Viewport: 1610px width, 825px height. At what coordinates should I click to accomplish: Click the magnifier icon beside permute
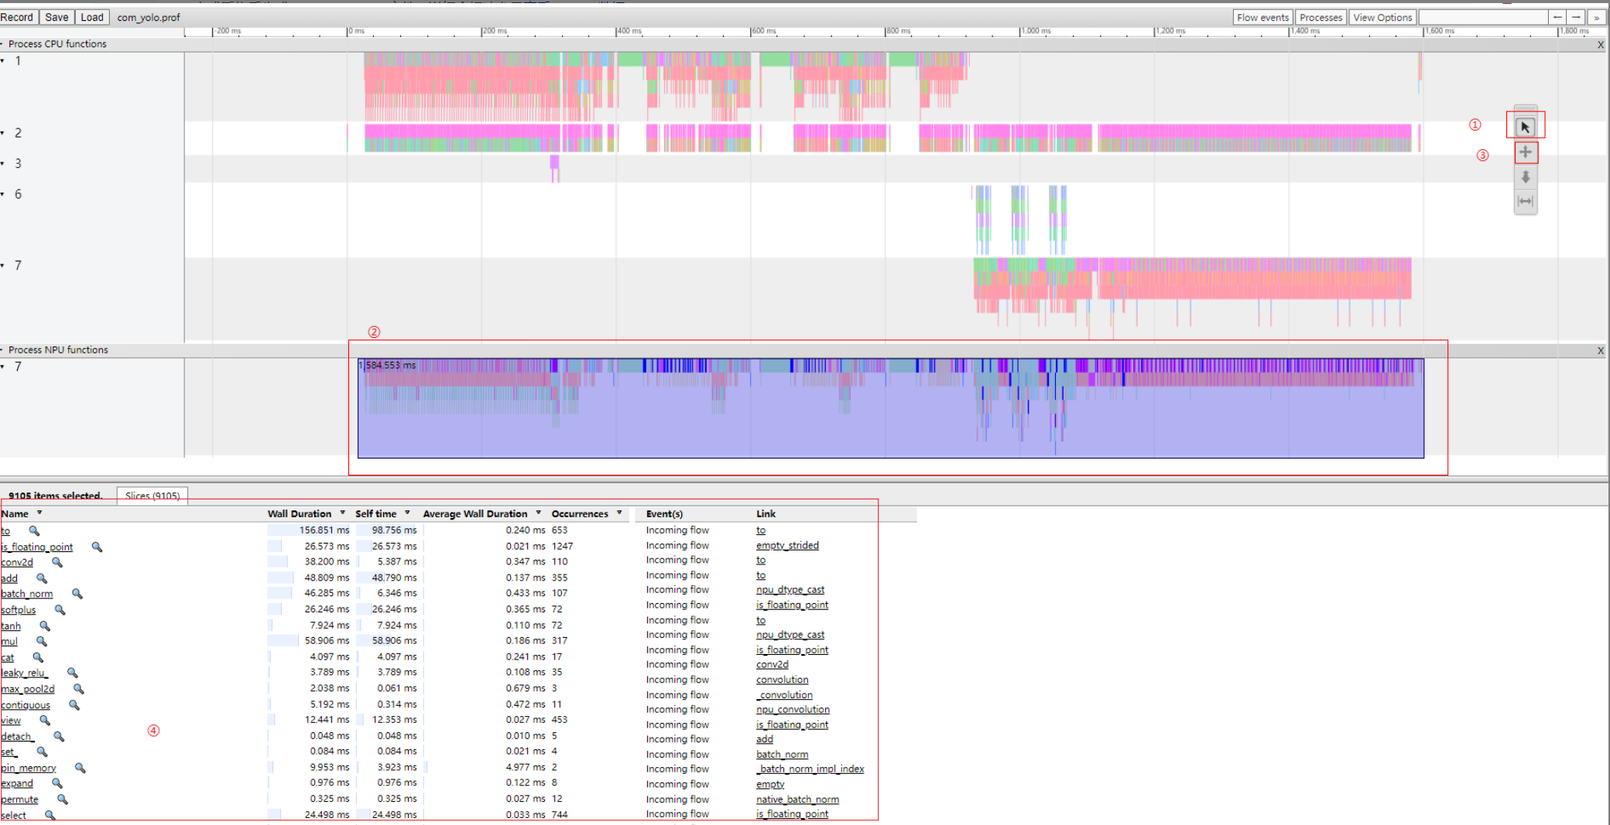pyautogui.click(x=62, y=799)
